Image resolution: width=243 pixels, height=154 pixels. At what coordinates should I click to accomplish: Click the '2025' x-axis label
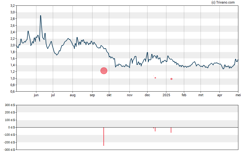166,95
